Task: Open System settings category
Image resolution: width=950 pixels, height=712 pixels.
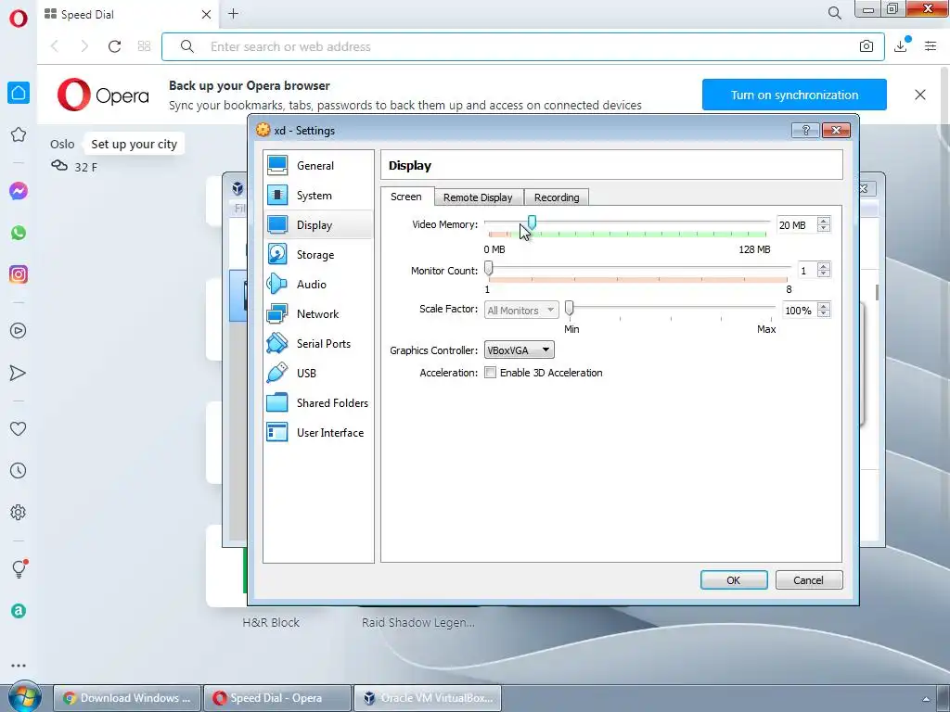Action: tap(318, 195)
